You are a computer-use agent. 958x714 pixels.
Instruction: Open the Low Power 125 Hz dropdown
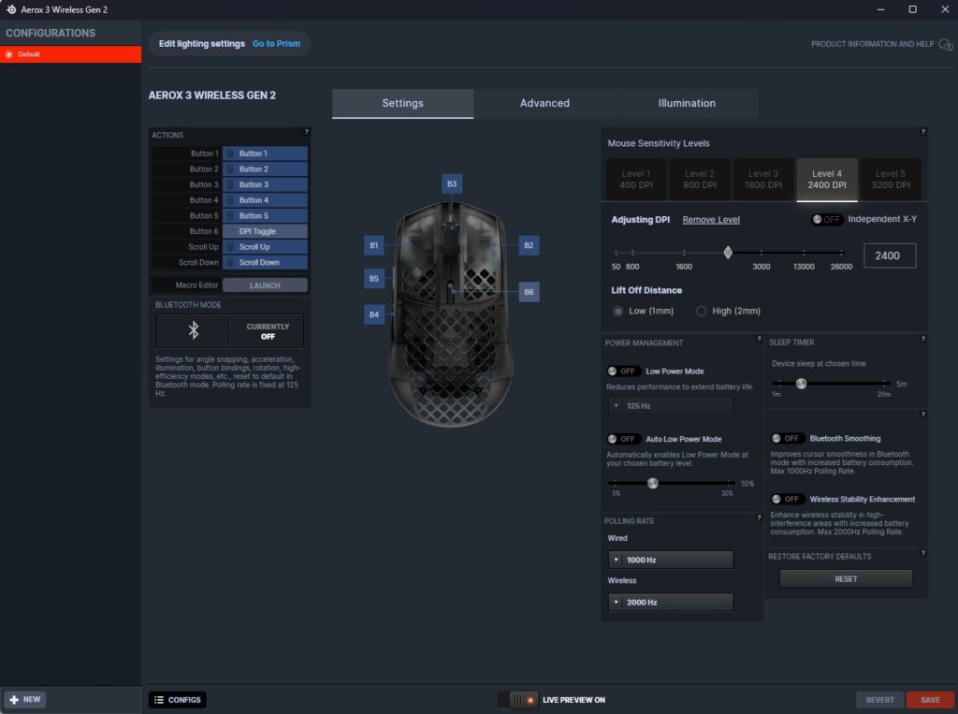[x=671, y=406]
